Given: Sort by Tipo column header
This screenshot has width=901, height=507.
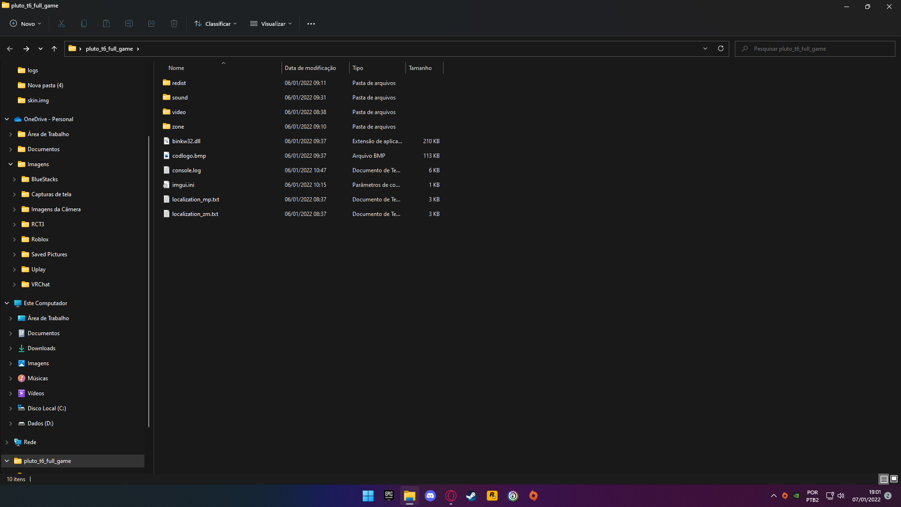Looking at the screenshot, I should pyautogui.click(x=358, y=68).
